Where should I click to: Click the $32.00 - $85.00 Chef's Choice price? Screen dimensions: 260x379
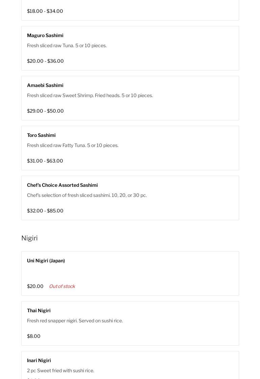[x=45, y=211]
